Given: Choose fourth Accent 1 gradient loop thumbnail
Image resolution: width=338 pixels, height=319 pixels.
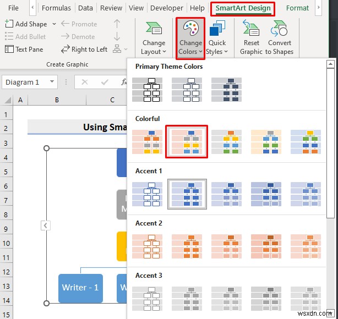Looking at the screenshot, I should click(x=266, y=194).
